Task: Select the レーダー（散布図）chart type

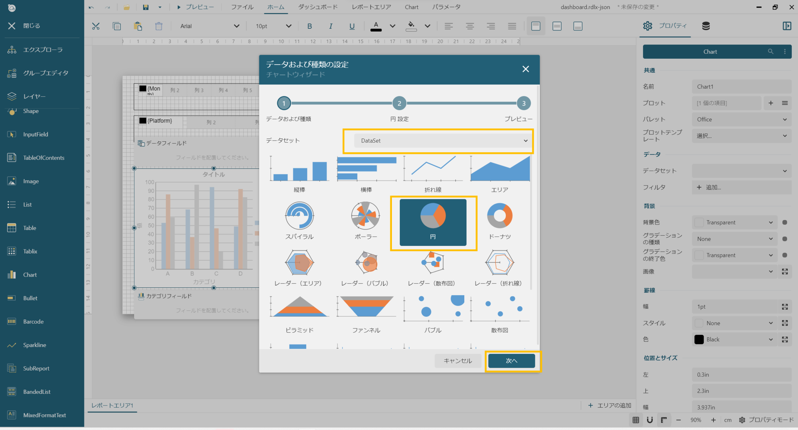Action: tap(433, 268)
